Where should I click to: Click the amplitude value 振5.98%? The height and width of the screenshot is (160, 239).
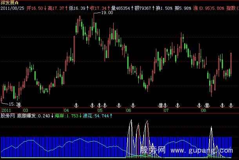pos(183,8)
